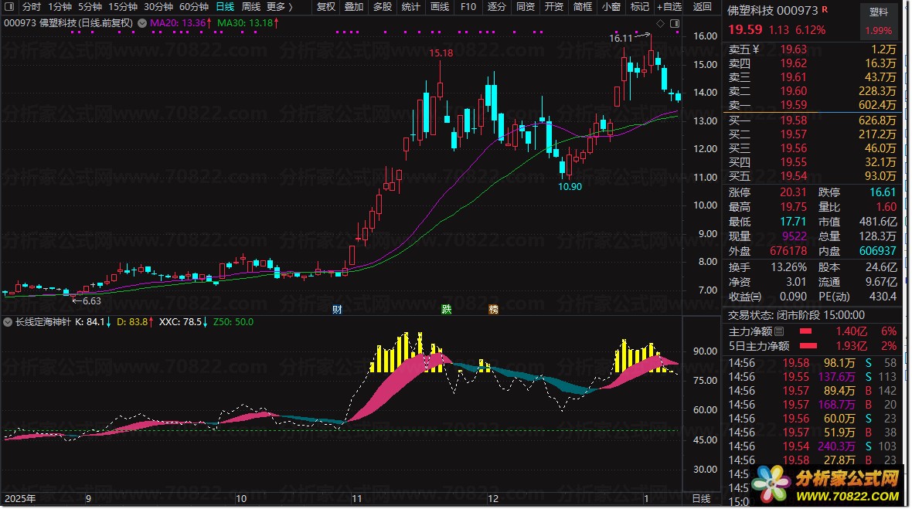Image resolution: width=912 pixels, height=509 pixels.
Task: Click the red R badge beside stock code
Action: [x=825, y=8]
